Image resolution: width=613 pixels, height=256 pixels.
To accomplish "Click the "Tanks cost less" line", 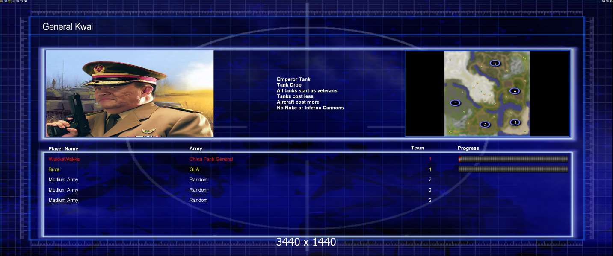I will 295,96.
